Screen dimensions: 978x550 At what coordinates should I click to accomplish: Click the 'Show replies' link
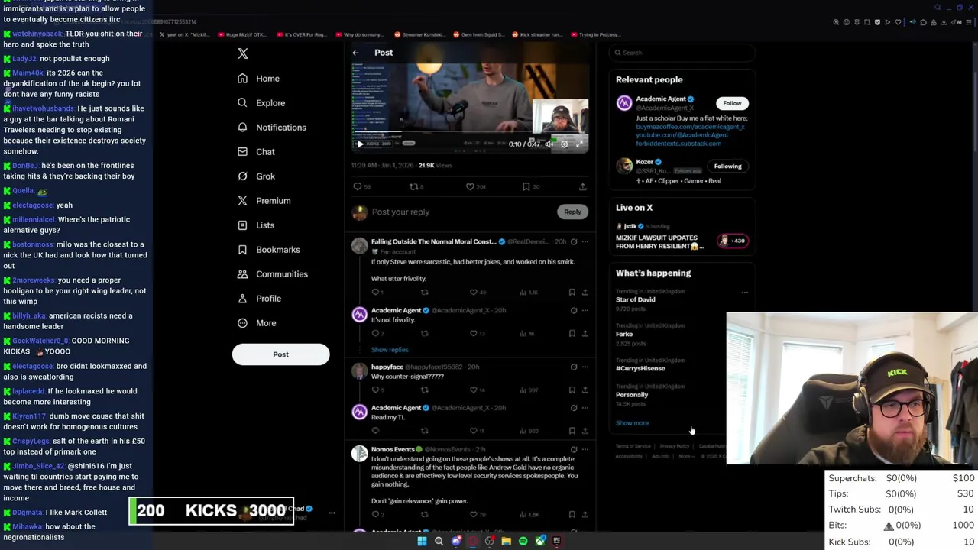[390, 350]
